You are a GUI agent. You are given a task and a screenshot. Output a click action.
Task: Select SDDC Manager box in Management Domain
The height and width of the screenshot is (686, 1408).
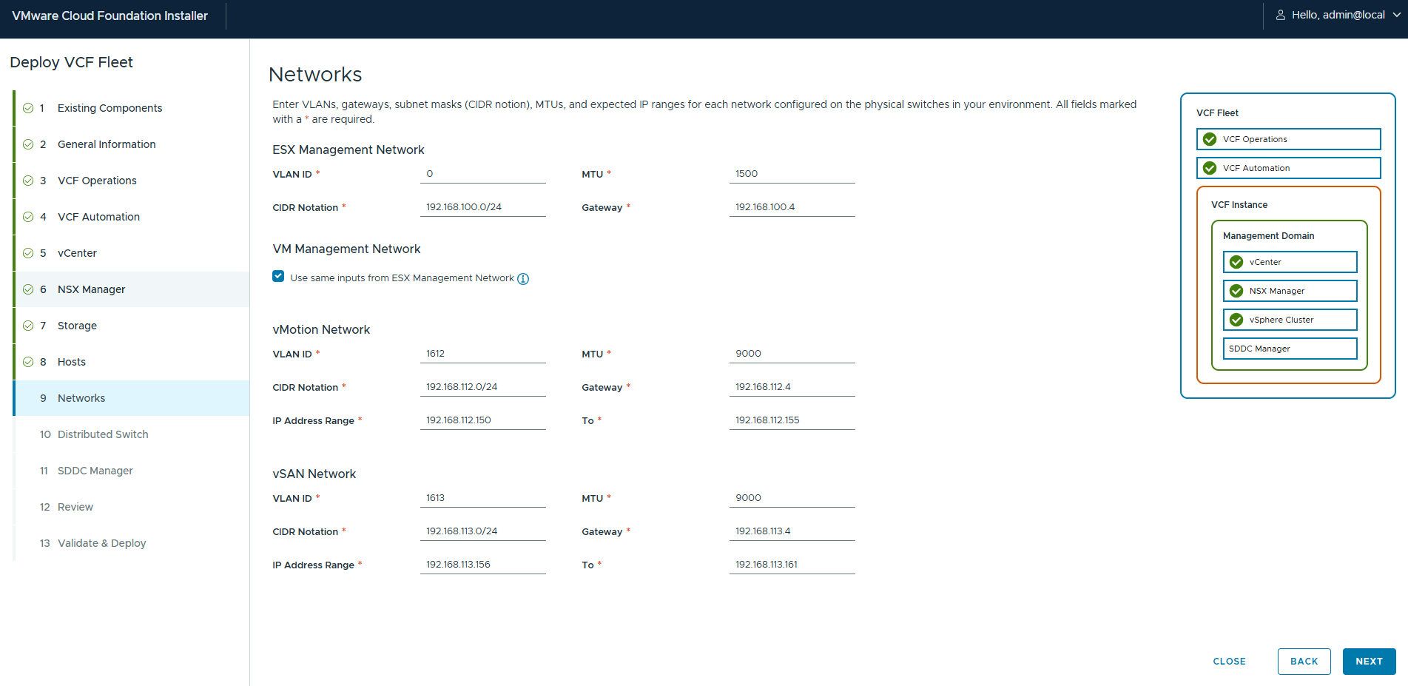(x=1290, y=349)
